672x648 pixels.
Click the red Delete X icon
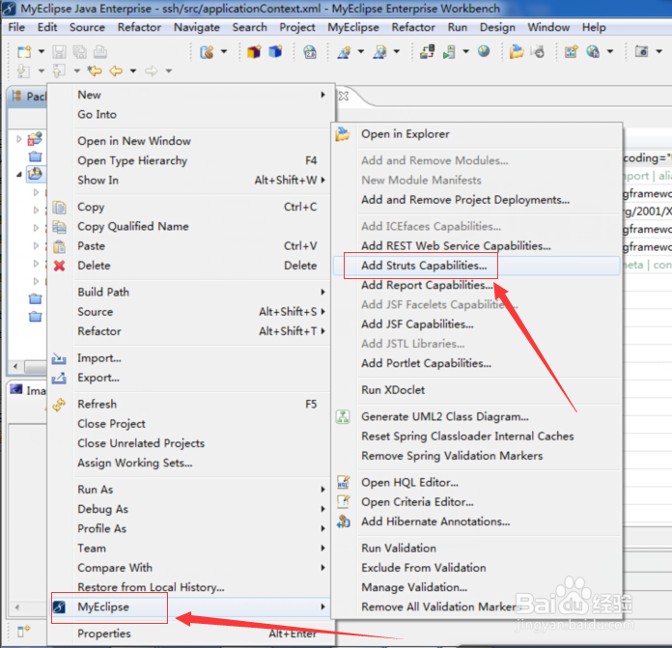click(59, 266)
